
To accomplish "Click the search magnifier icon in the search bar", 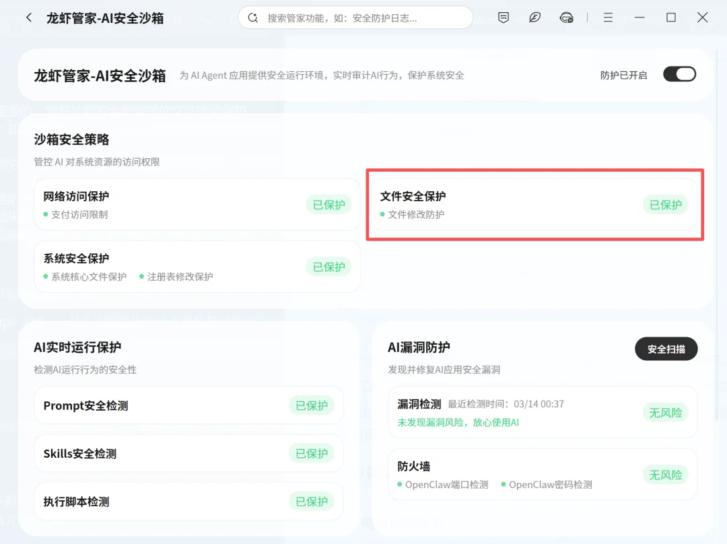I will 252,18.
